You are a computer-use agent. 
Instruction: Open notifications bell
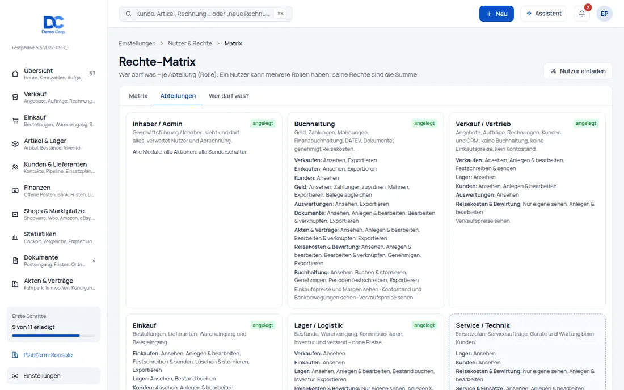(582, 14)
